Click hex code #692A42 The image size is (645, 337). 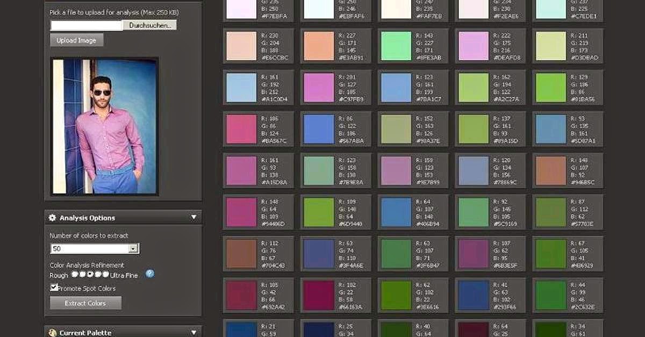[273, 307]
